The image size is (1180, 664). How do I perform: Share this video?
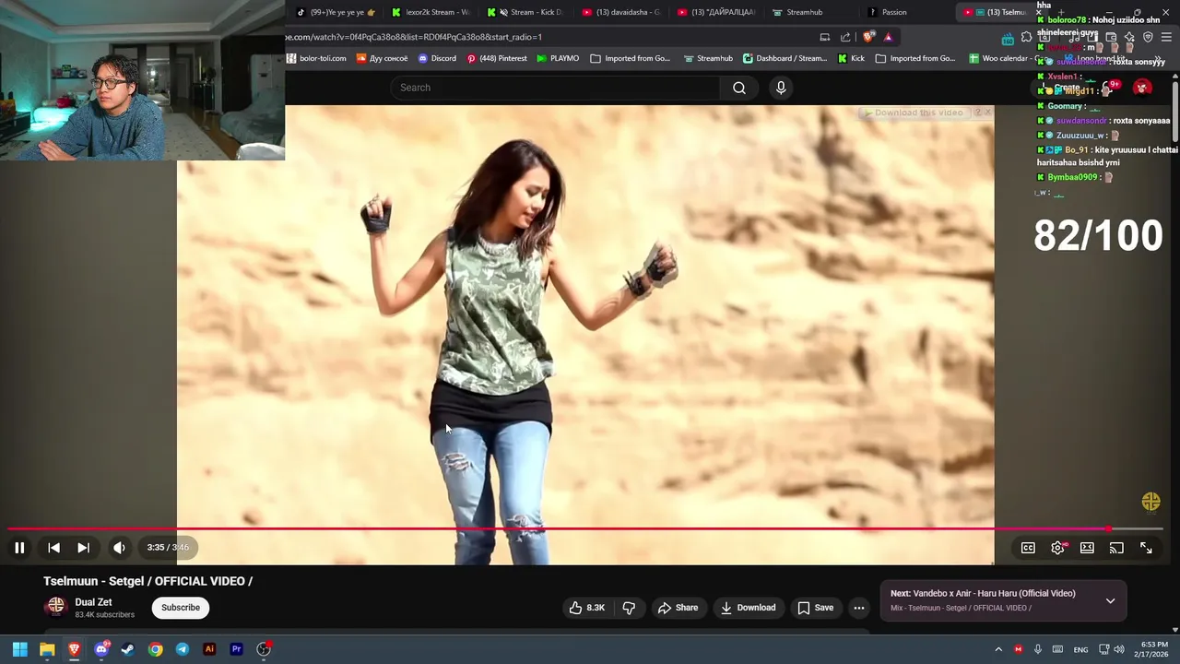[x=678, y=608]
